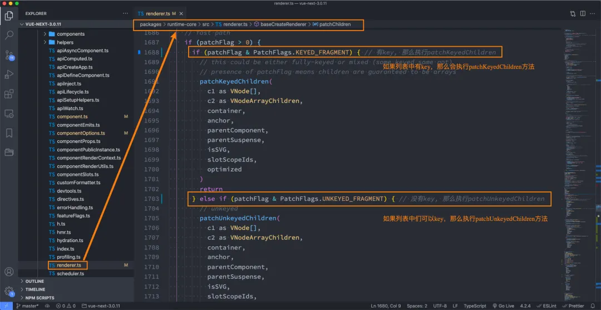Expand the TIMELINE section

click(35, 289)
